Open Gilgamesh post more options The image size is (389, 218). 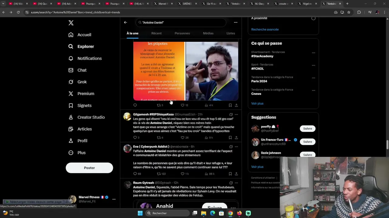point(236,114)
